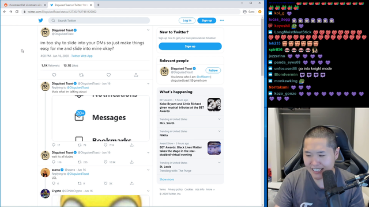Click the orange extension icon in Chrome toolbar
This screenshot has width=369, height=207.
click(260, 11)
